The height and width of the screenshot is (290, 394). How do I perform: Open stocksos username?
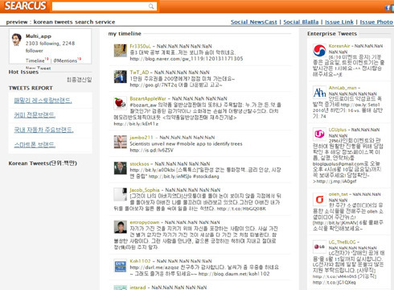tap(139, 164)
